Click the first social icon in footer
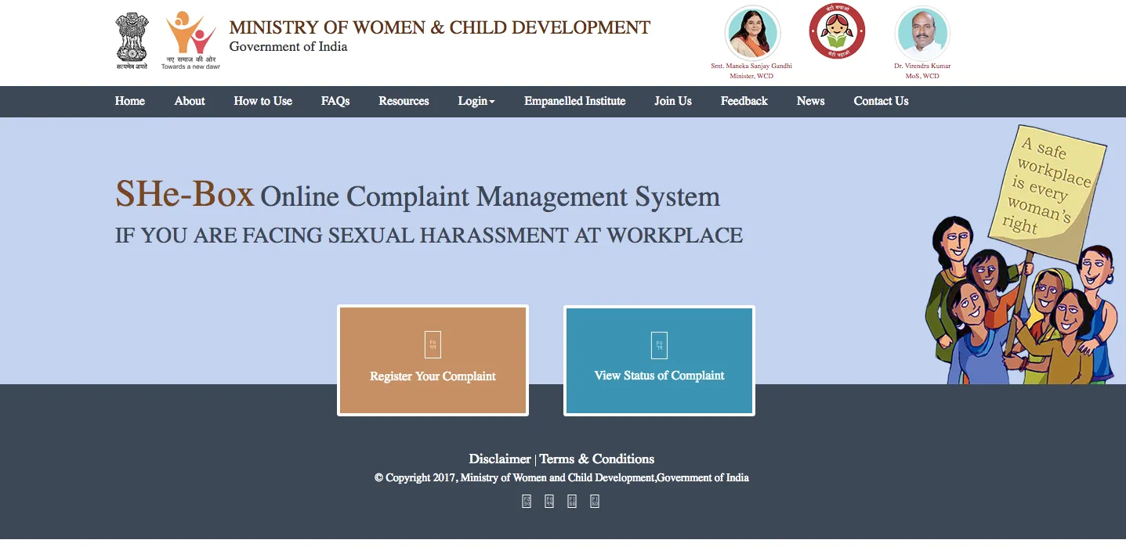Image resolution: width=1126 pixels, height=547 pixels. coord(527,501)
